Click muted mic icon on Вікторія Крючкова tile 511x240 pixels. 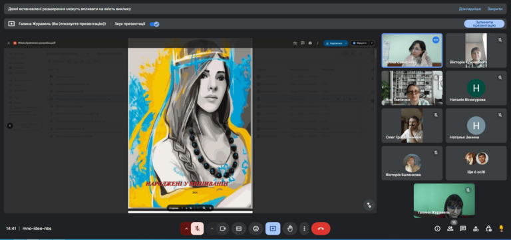[500, 40]
